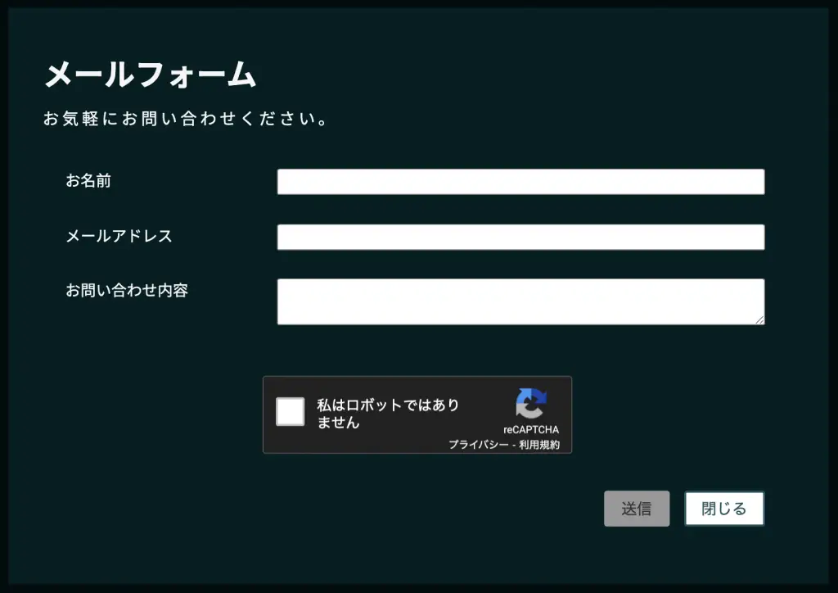The image size is (838, 593).
Task: Click the お名前 text field
Action: coord(520,182)
